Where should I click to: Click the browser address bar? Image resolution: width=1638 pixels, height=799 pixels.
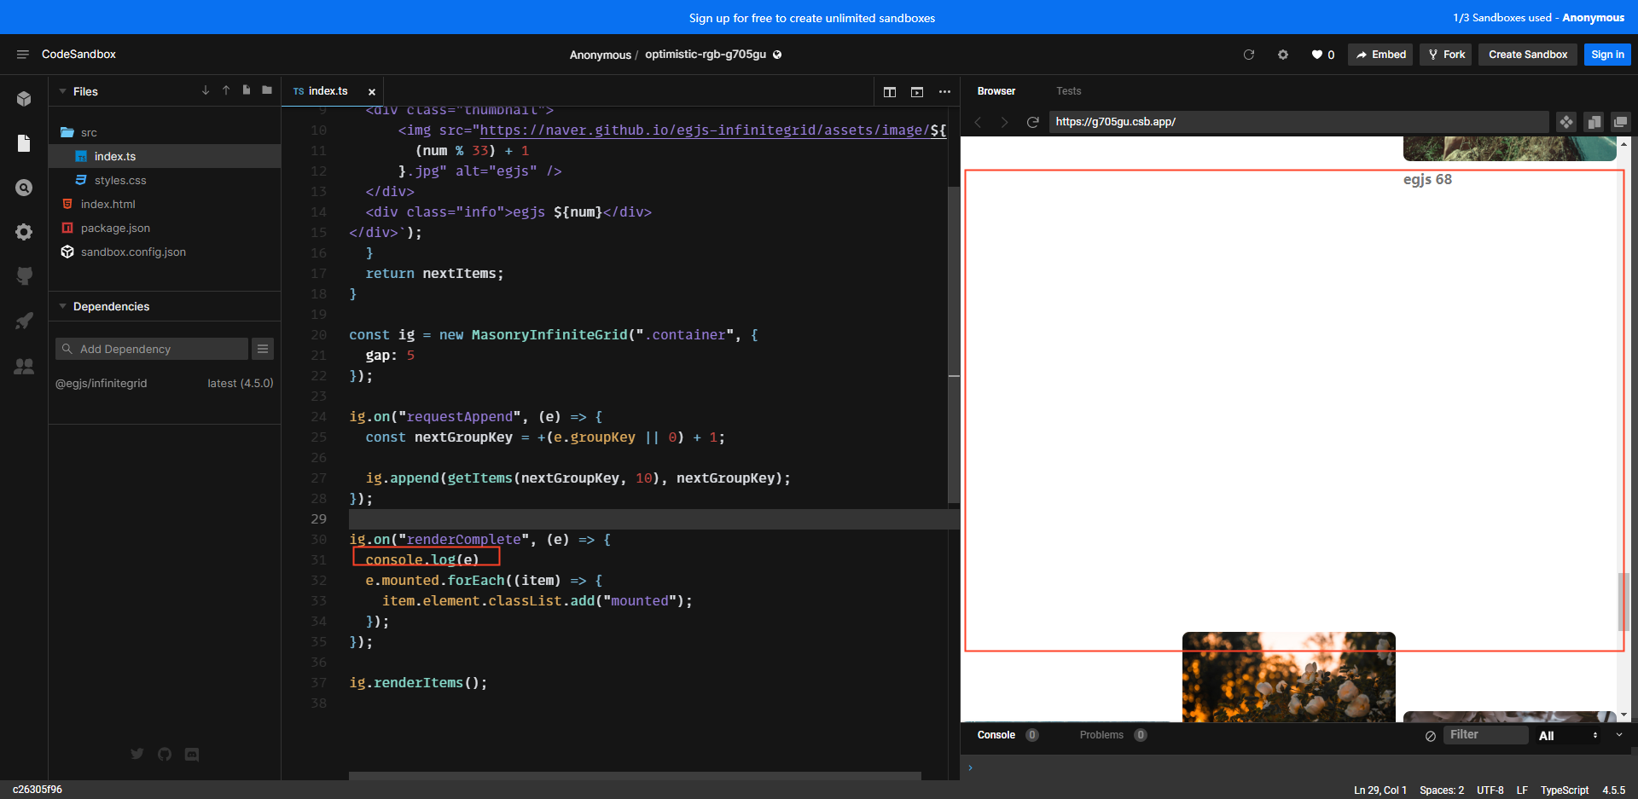1297,122
